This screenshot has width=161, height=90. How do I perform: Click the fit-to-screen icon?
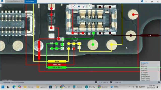(79, 7)
